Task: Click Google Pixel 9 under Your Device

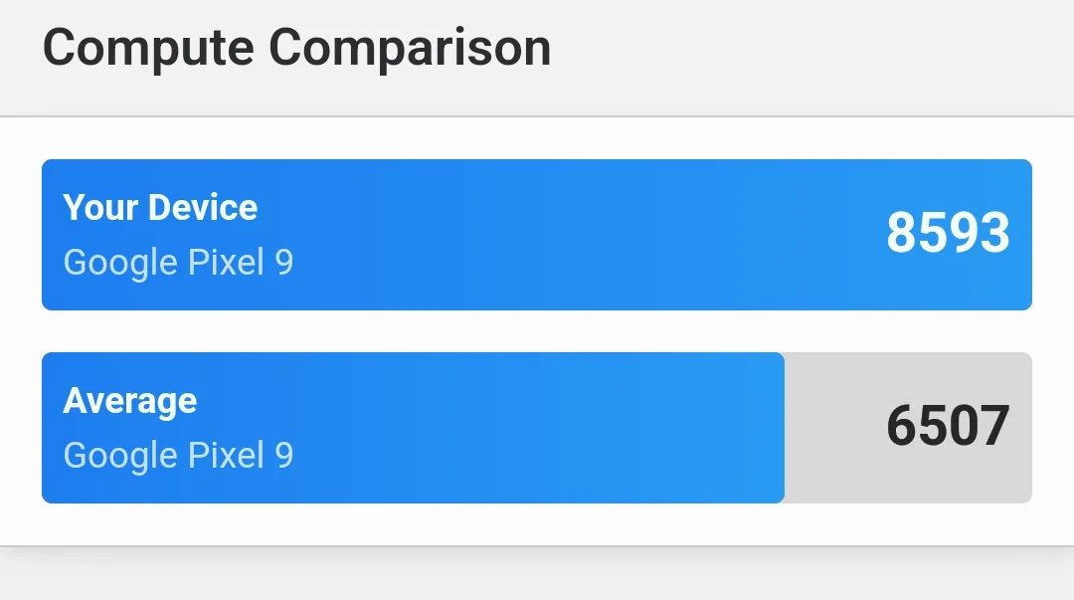Action: pos(178,263)
